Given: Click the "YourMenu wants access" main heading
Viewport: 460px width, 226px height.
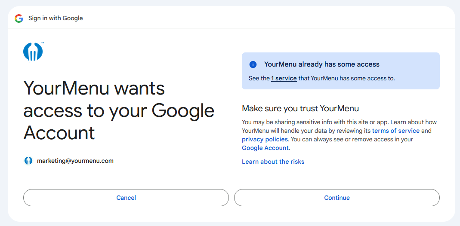Looking at the screenshot, I should click(119, 110).
